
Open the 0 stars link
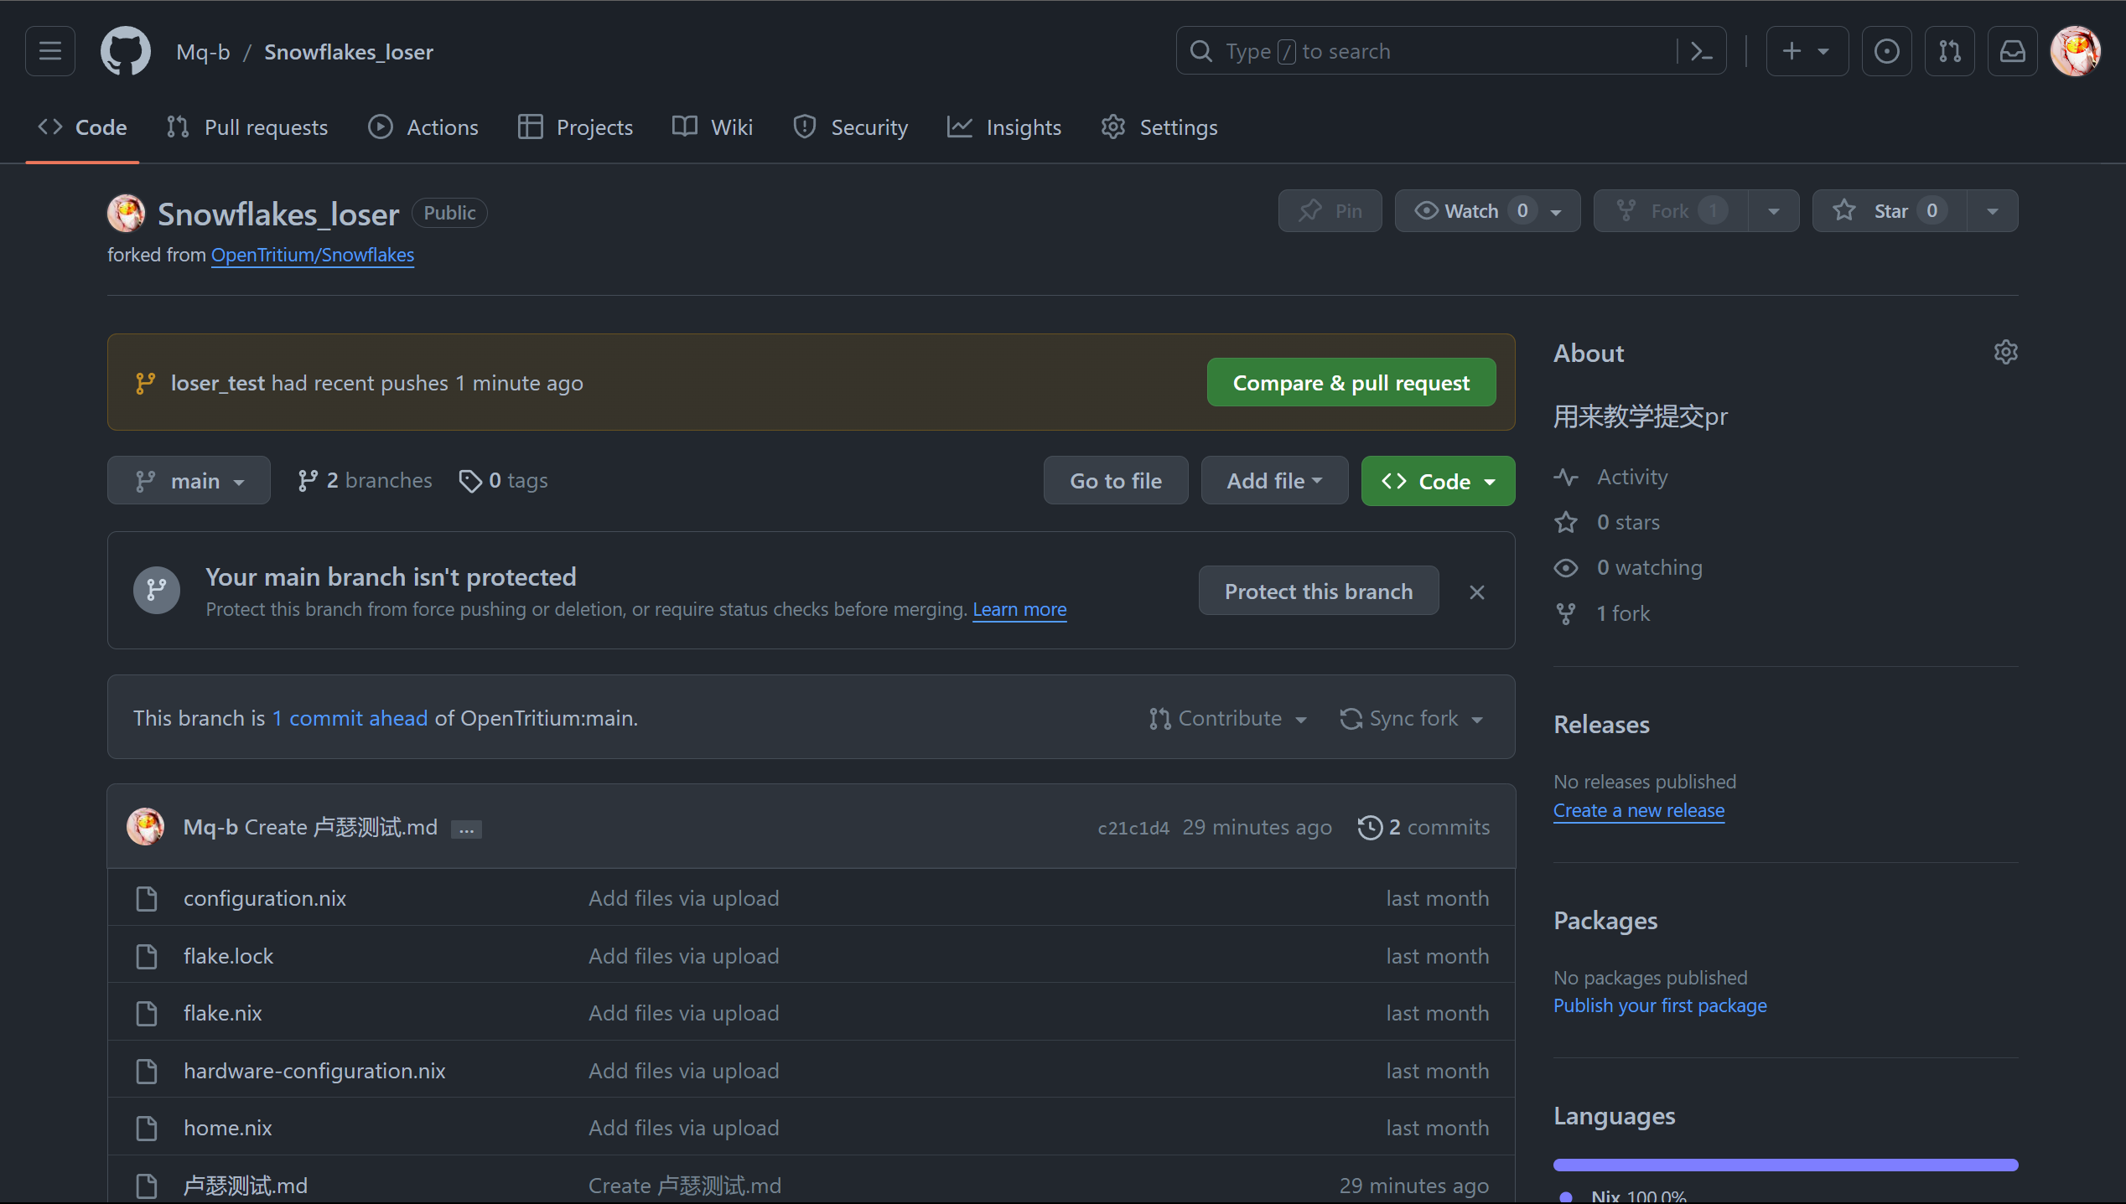[x=1606, y=522]
